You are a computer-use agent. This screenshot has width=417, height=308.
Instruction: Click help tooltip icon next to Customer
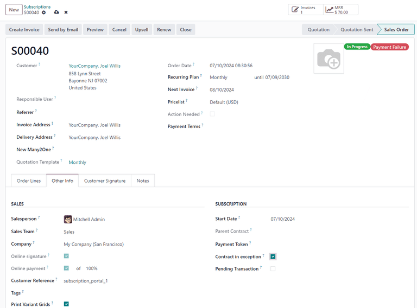39,65
